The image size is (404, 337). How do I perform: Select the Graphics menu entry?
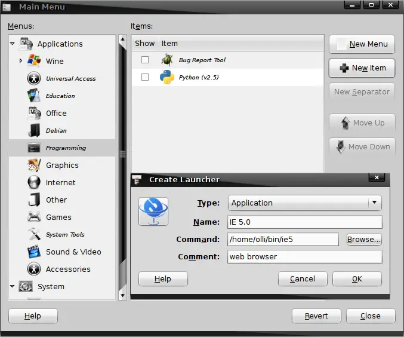62,165
